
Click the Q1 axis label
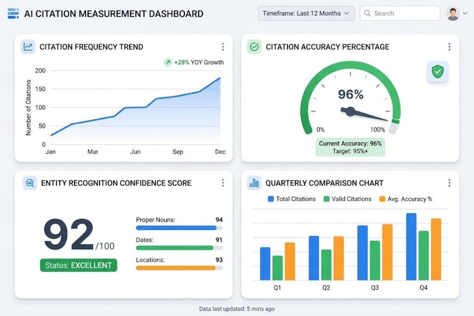pos(277,288)
